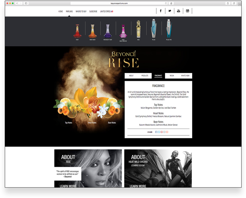
Task: Click Learn More on About Rise card
Action: pyautogui.click(x=68, y=186)
